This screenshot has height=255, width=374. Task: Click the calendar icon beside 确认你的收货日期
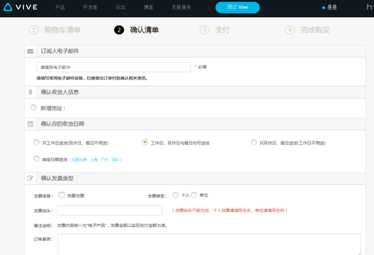(31, 124)
